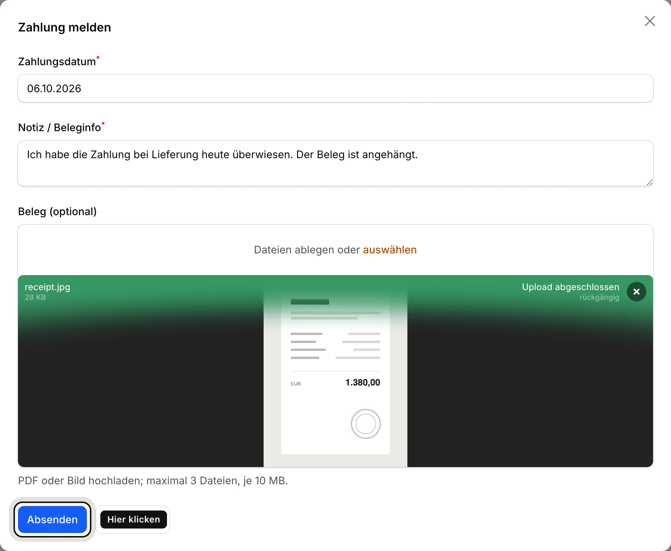Click the circular stamp on the receipt

[x=366, y=424]
